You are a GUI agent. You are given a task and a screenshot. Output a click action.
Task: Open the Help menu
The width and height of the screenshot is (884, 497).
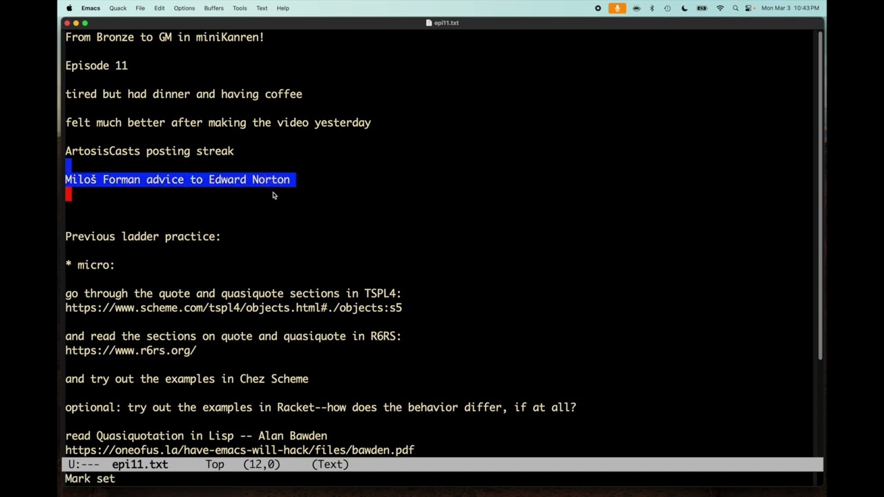(x=283, y=8)
